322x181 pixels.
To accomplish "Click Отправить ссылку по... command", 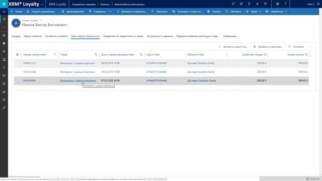I will click(x=187, y=12).
